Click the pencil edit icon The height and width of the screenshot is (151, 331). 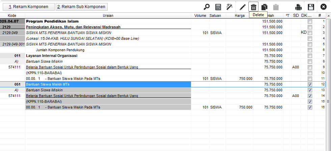coord(243,7)
